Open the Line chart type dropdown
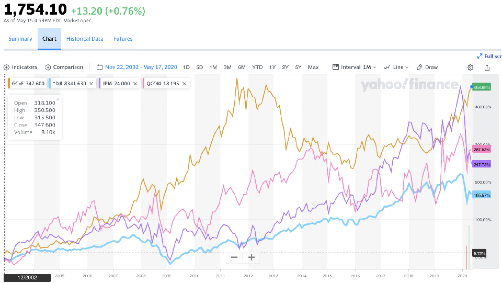502x283 pixels. (x=396, y=67)
